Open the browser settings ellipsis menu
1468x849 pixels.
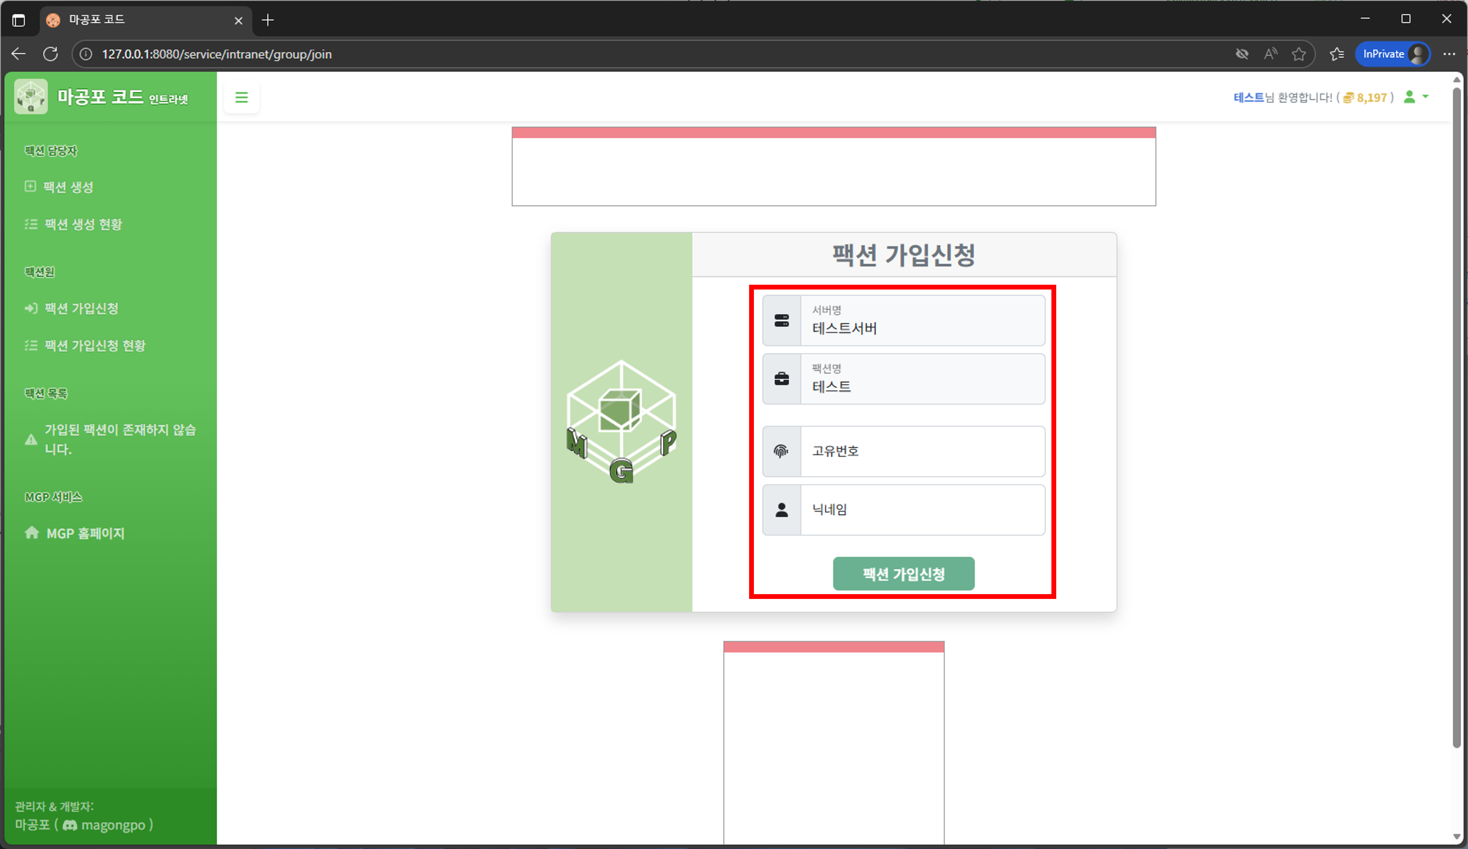(x=1450, y=54)
